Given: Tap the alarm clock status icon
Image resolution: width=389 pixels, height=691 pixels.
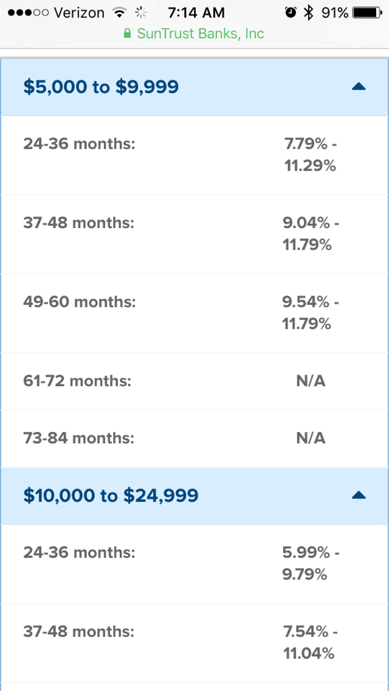Looking at the screenshot, I should pyautogui.click(x=291, y=13).
